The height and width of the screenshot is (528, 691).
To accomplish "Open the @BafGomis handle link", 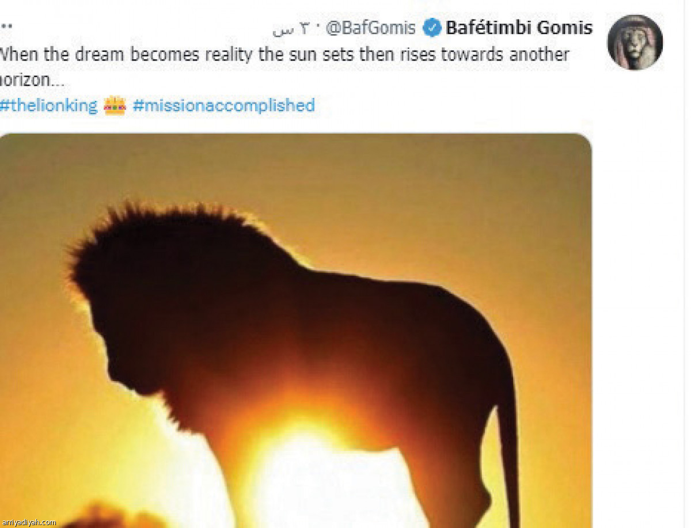I will [370, 28].
